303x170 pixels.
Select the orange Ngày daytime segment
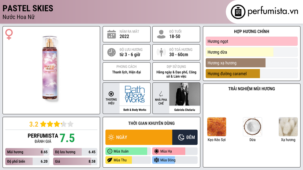point(139,137)
